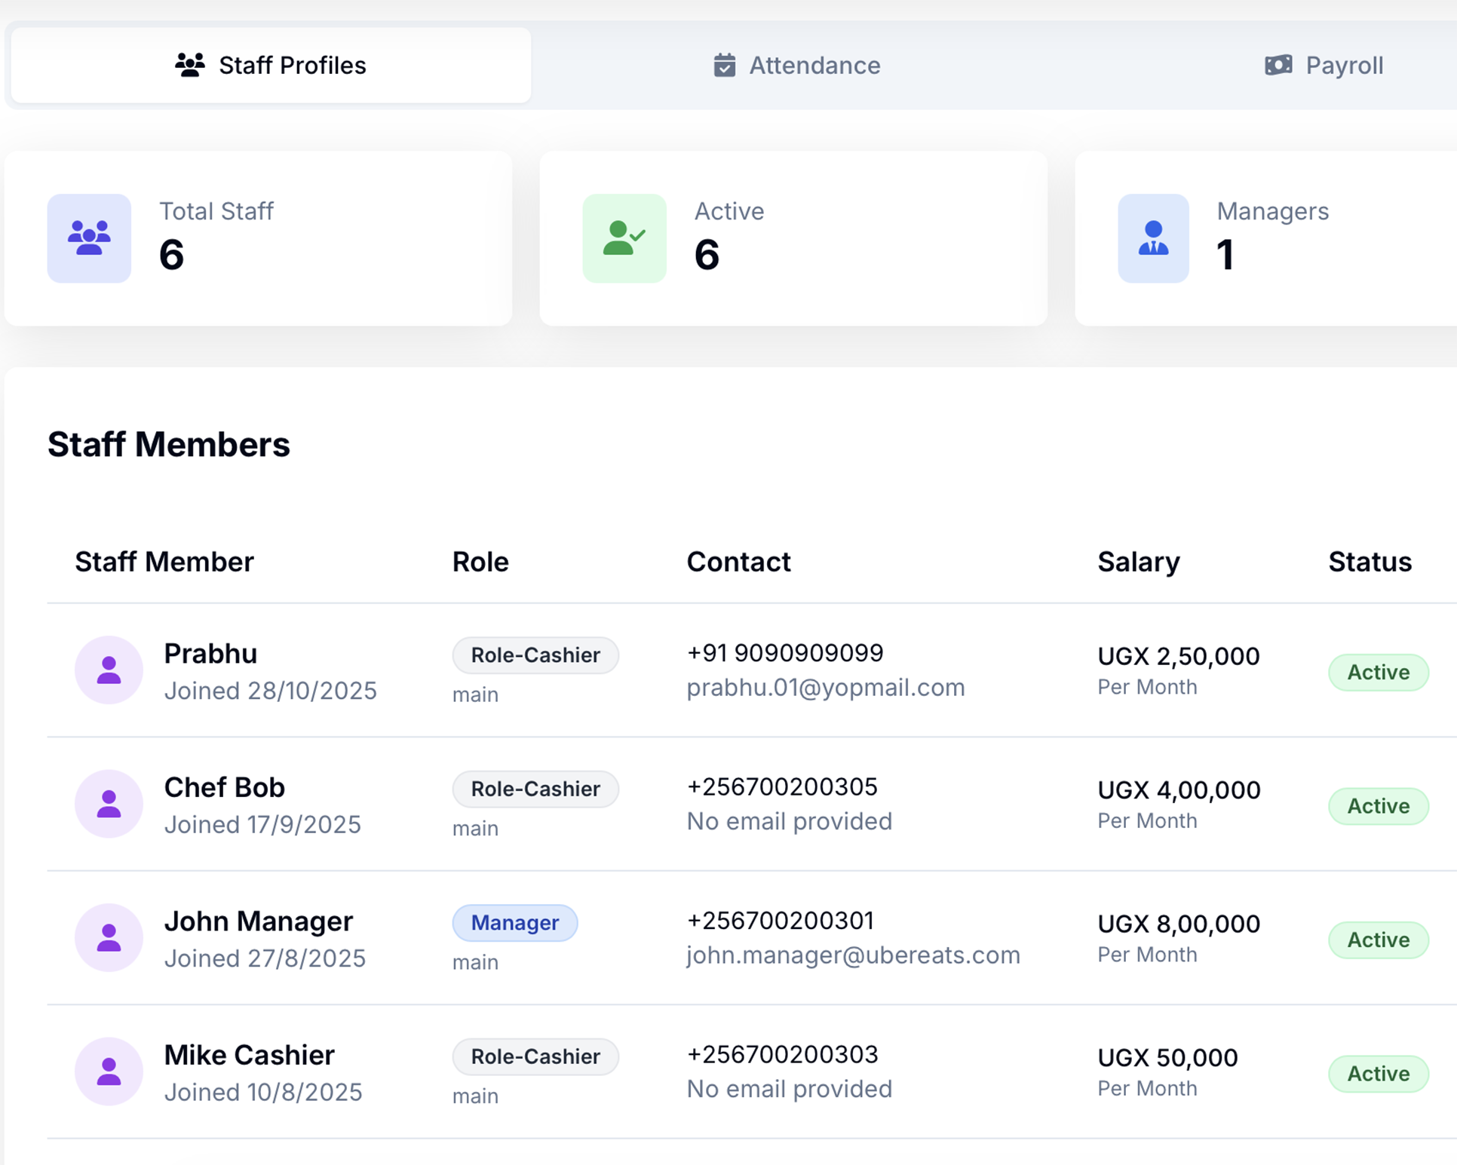The height and width of the screenshot is (1165, 1457).
Task: Click Mike Cashier's Active status badge
Action: coord(1378,1074)
